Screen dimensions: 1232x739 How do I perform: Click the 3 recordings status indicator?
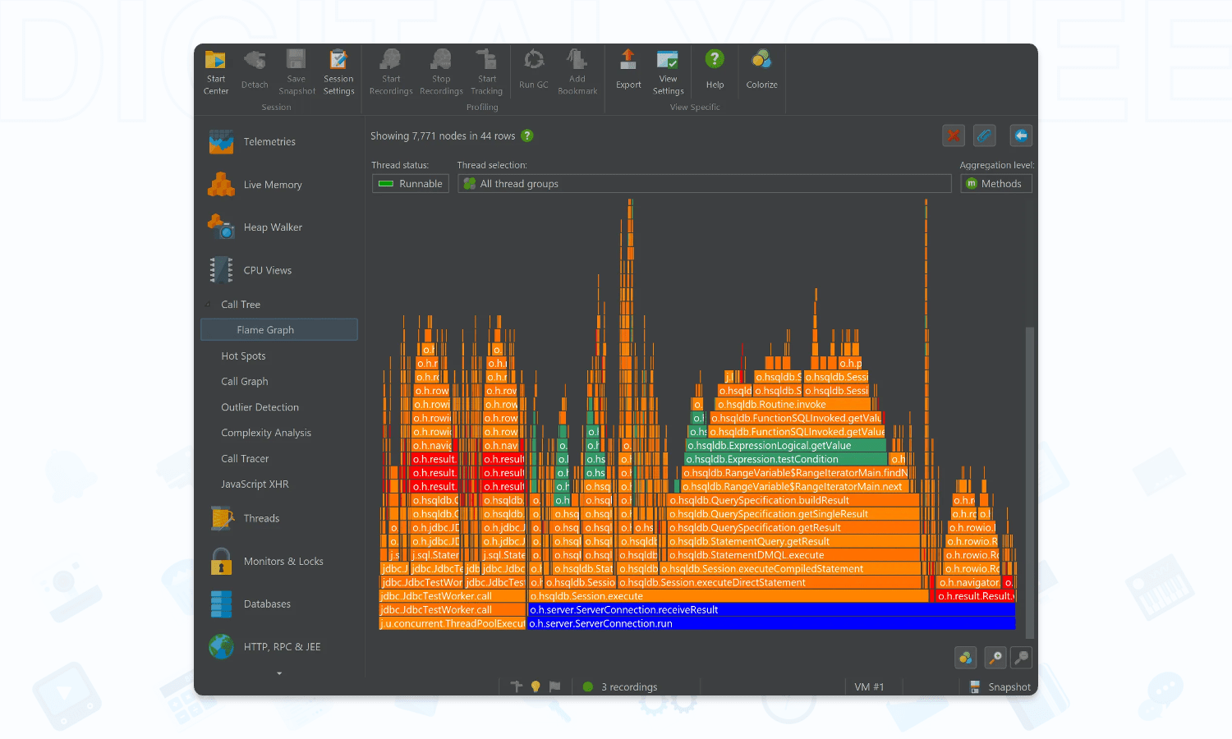[620, 686]
